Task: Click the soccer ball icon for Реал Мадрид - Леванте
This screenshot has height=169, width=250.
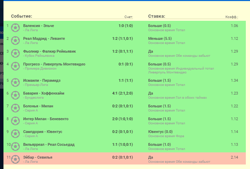Action: (15, 41)
